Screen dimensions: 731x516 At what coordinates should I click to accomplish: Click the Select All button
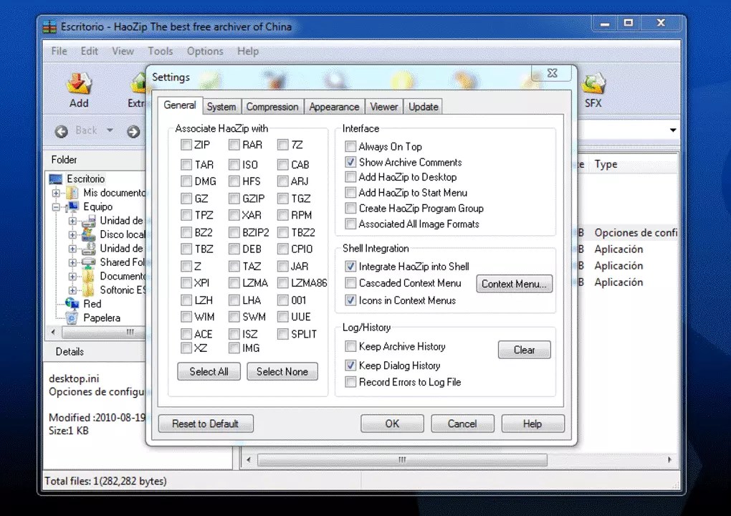(x=209, y=371)
